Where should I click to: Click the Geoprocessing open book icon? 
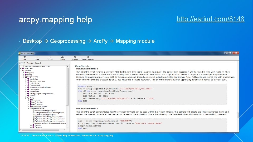click(x=26, y=77)
